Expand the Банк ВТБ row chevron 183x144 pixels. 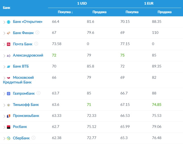(x=4, y=67)
